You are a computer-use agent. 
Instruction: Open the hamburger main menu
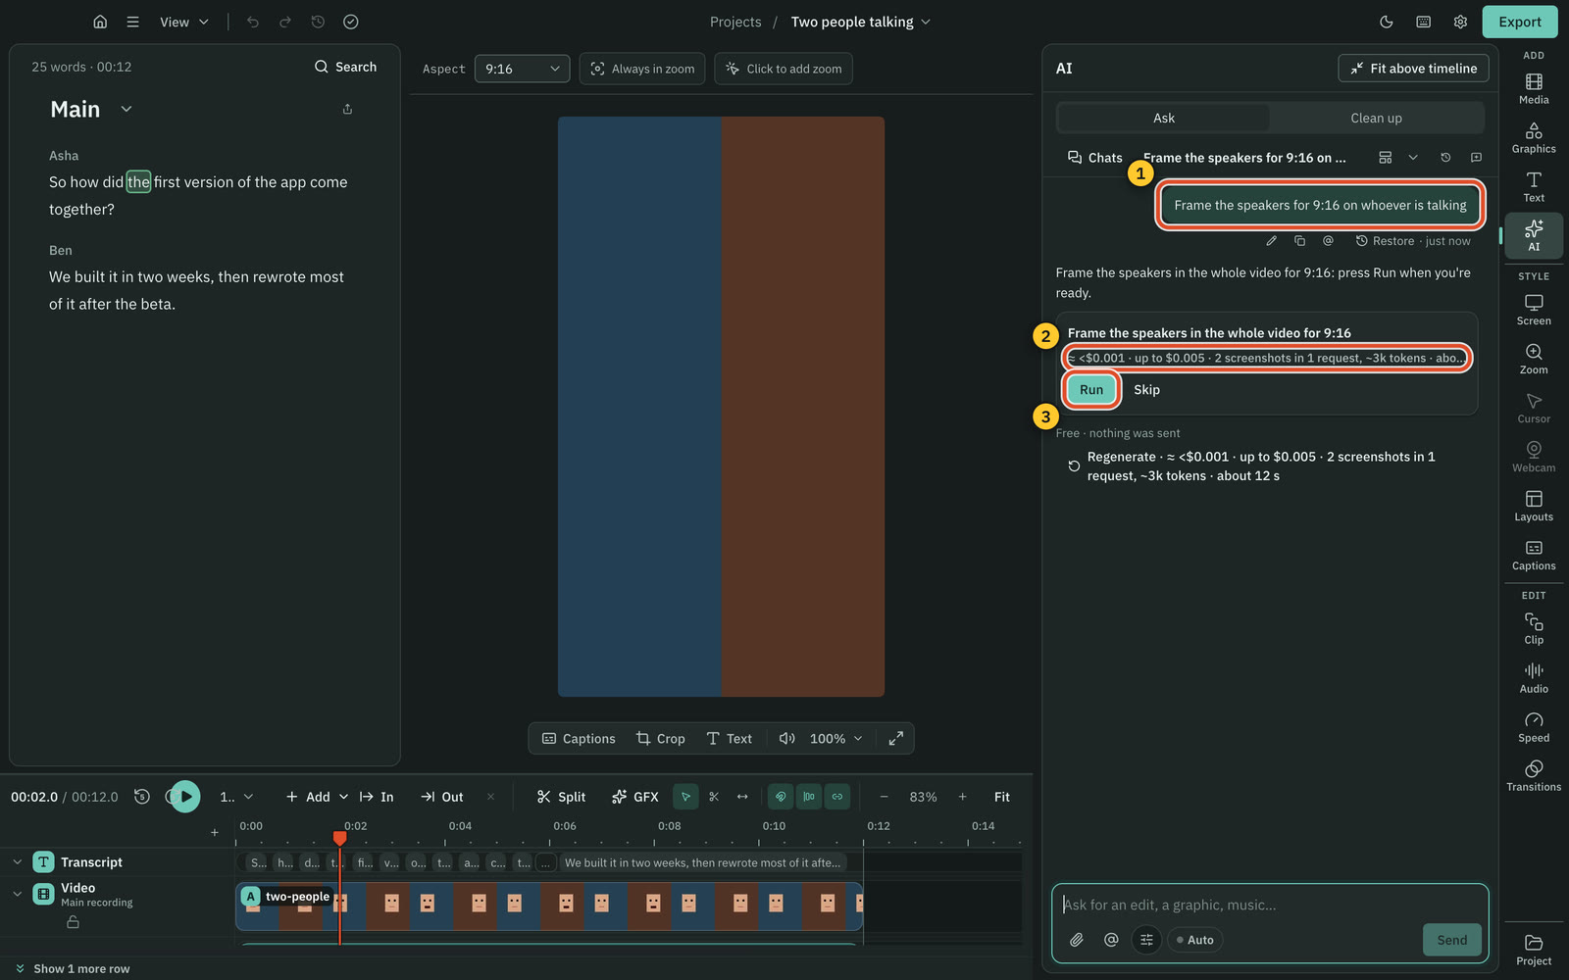click(132, 22)
